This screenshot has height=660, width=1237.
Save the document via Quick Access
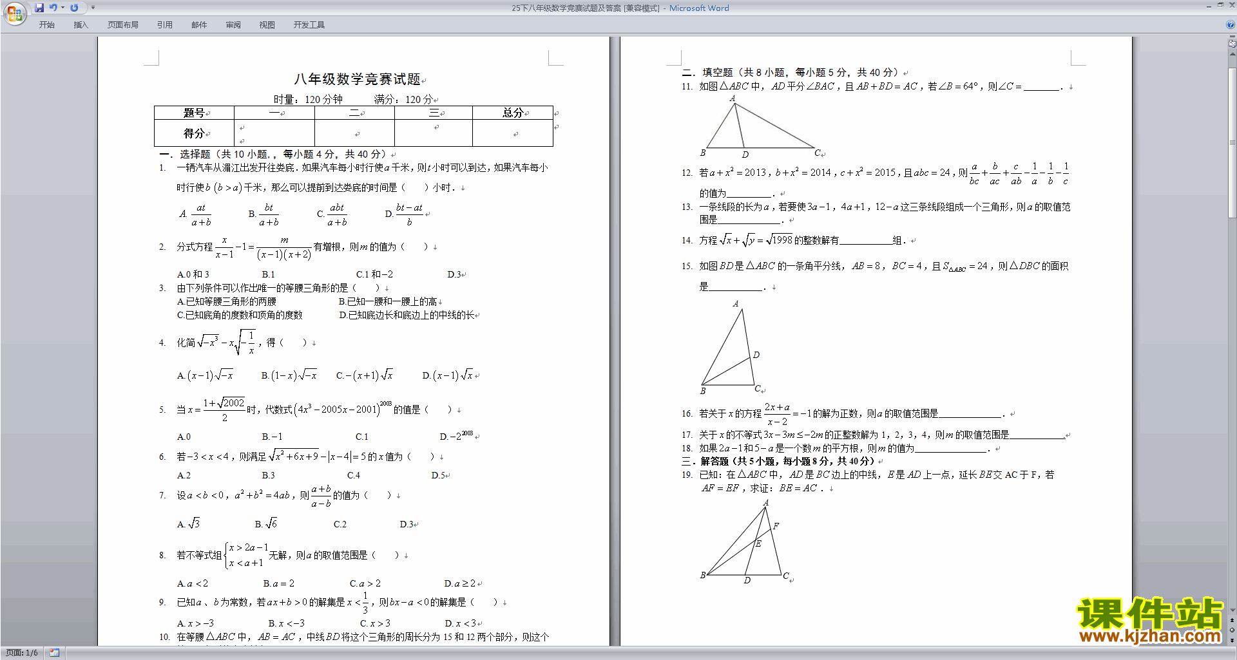tap(39, 8)
